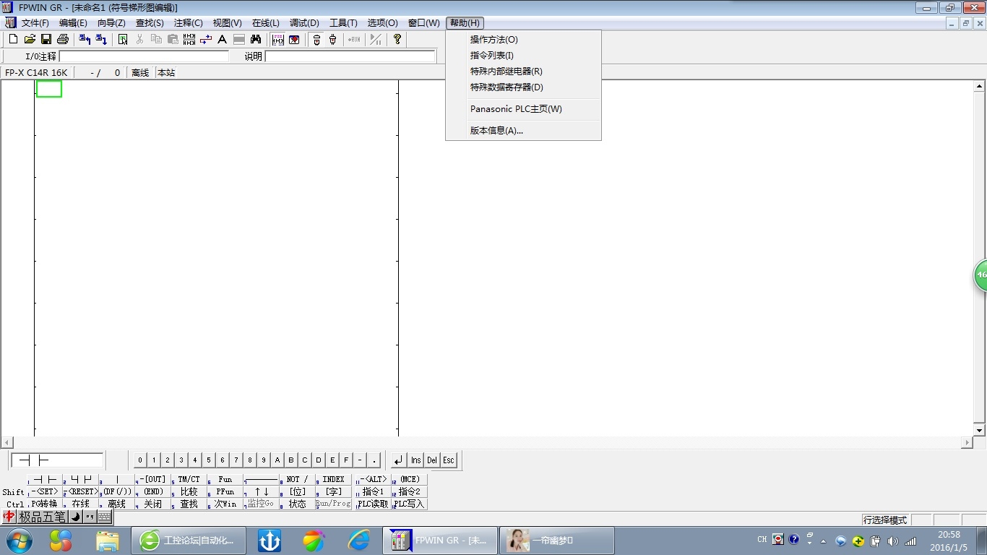Image resolution: width=987 pixels, height=555 pixels.
Task: Click the PLC写入 function key button
Action: (409, 504)
